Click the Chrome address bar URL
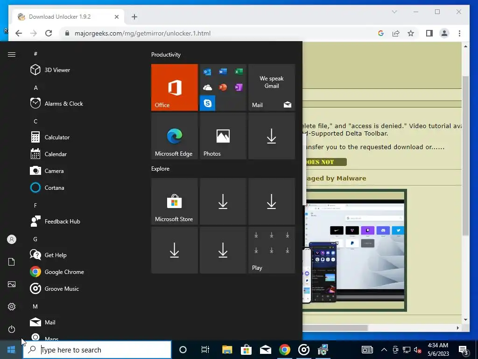478x359 pixels. (142, 33)
